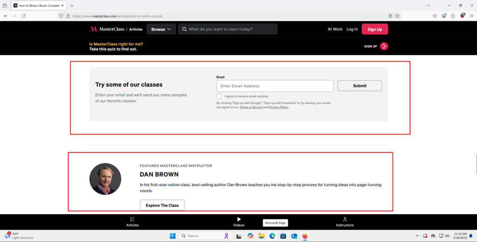Expand the list all tabs chevron
This screenshot has width=477, height=242.
pos(429,6)
